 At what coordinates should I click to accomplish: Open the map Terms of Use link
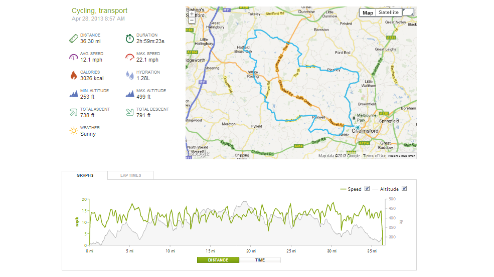[375, 156]
